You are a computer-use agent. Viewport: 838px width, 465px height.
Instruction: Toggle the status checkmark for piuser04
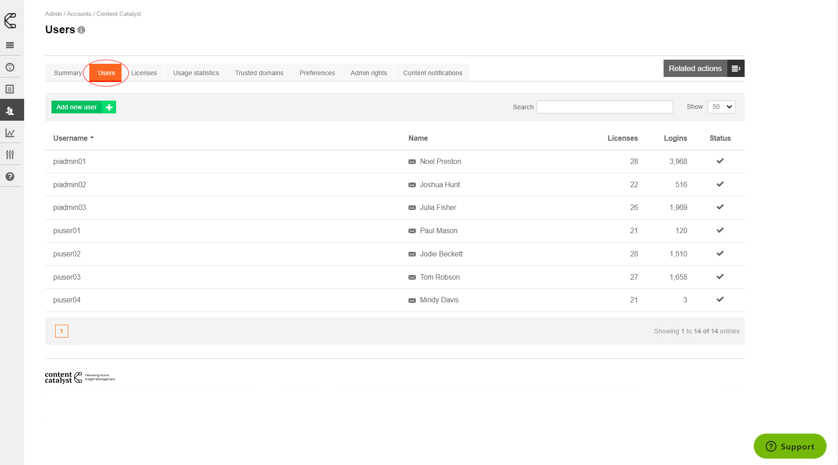point(720,300)
